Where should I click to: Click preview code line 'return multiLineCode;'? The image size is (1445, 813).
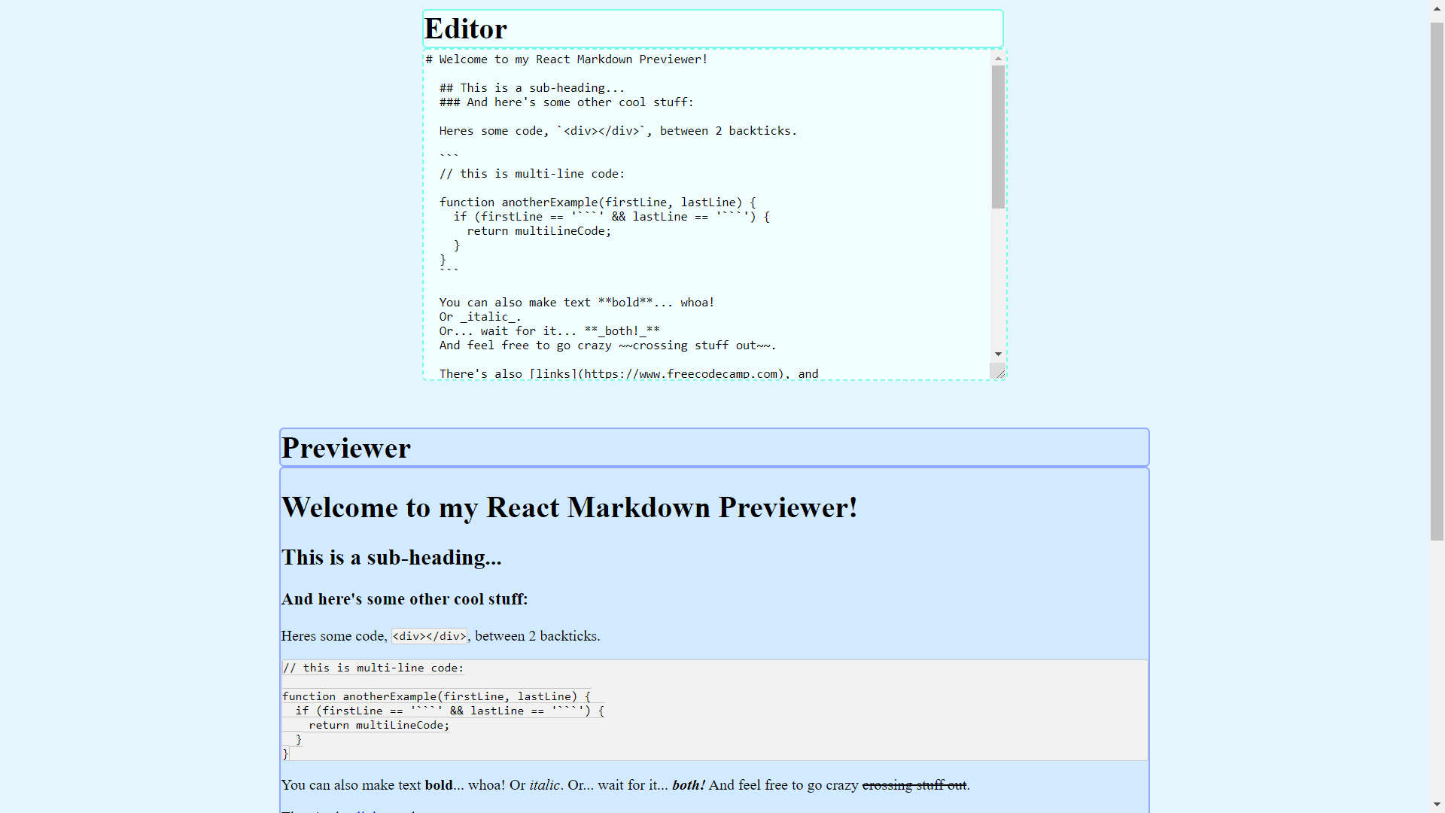pyautogui.click(x=379, y=725)
